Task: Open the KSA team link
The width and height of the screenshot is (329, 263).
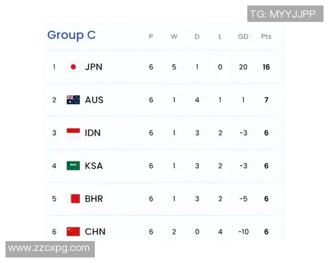Action: [94, 165]
